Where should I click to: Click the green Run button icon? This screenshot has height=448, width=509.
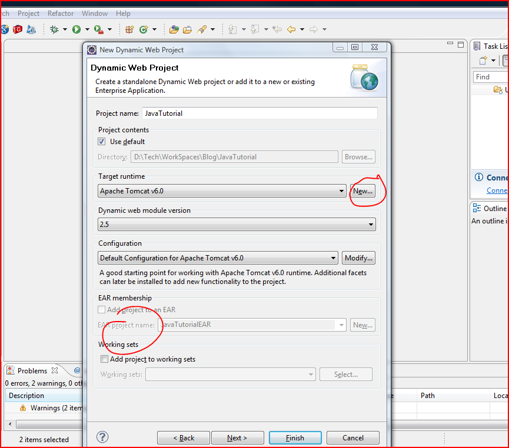coord(76,29)
